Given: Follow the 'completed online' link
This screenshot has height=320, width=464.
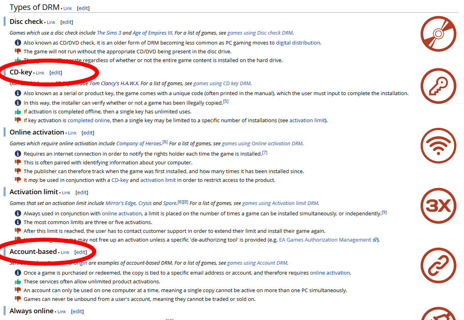Looking at the screenshot, I should 89,120.
